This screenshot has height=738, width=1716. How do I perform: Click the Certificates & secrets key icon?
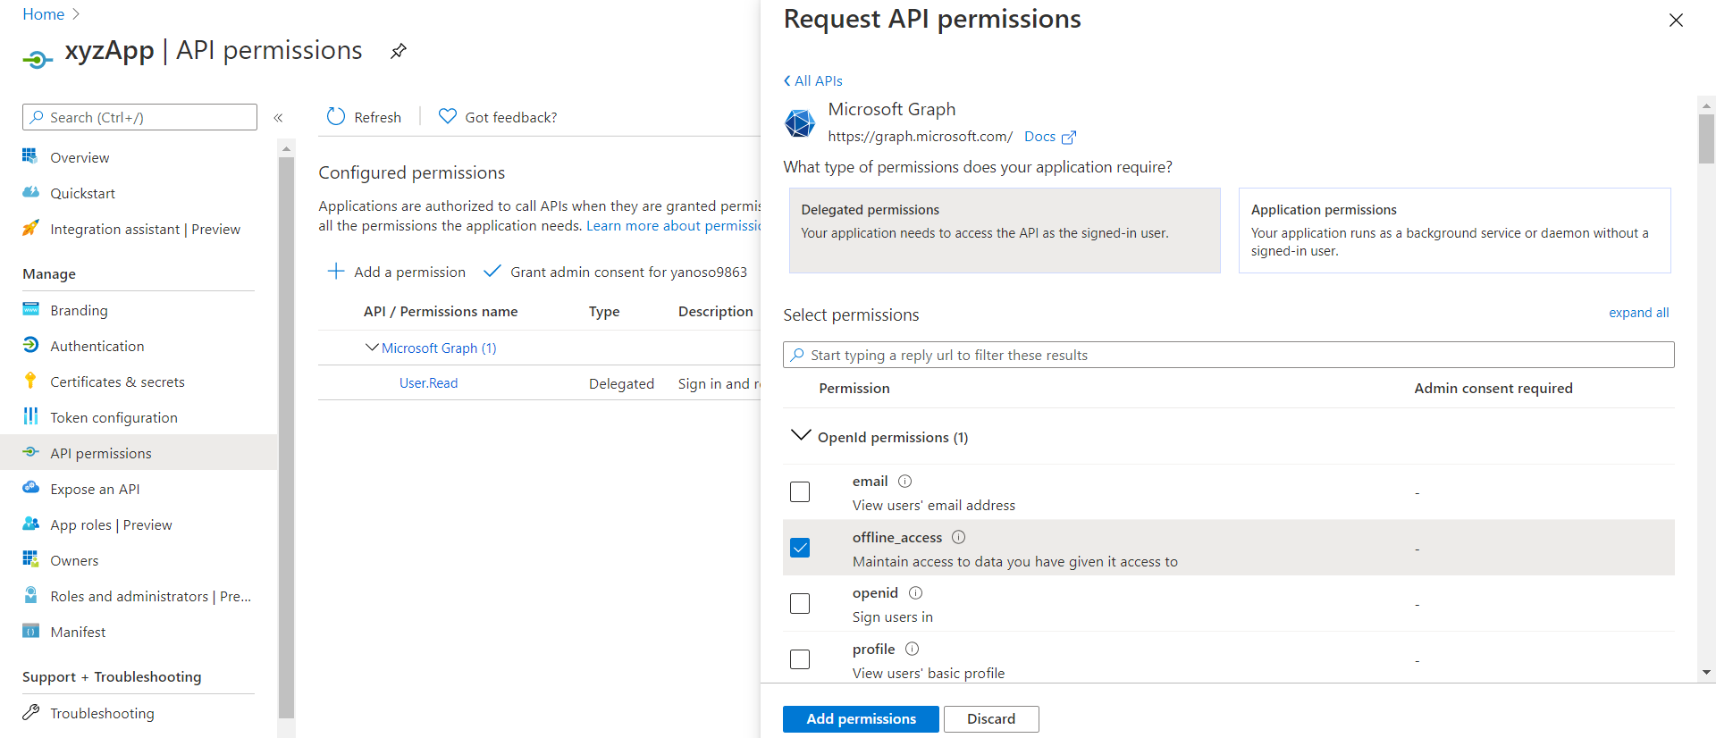coord(30,381)
